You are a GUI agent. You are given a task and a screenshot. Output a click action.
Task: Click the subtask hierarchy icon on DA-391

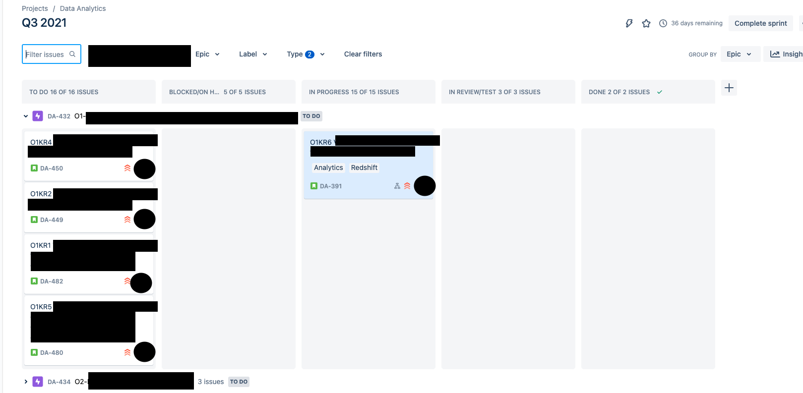point(397,186)
